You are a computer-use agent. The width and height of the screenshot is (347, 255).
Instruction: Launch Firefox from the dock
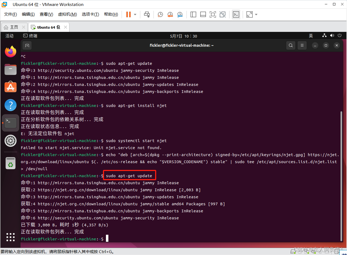click(x=11, y=52)
